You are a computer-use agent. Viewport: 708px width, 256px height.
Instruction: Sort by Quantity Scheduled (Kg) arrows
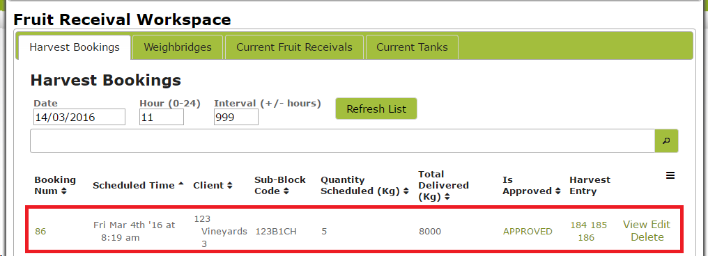[406, 191]
